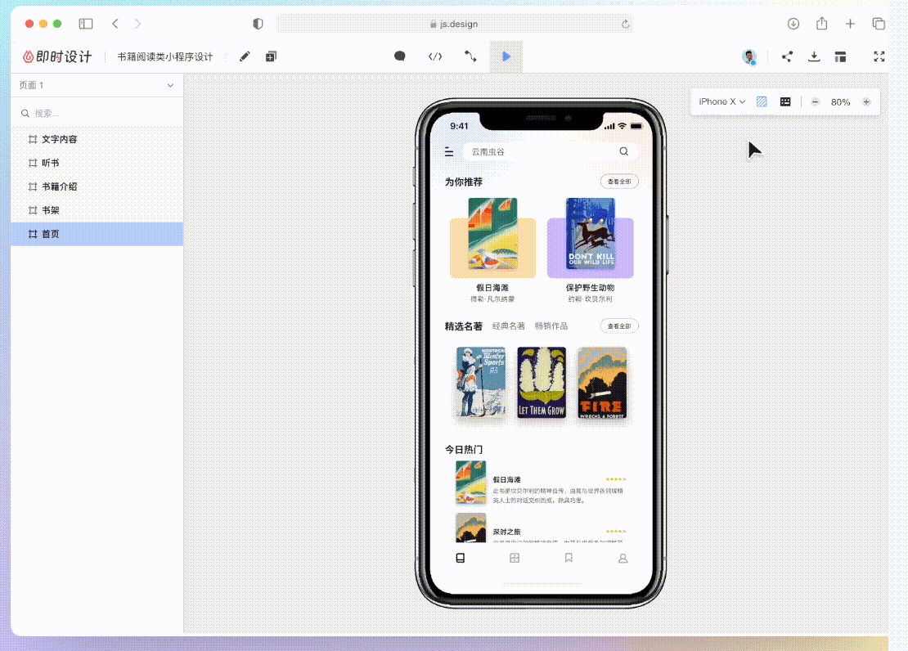This screenshot has width=908, height=651.
Task: Select the profile tab icon
Action: pos(623,559)
